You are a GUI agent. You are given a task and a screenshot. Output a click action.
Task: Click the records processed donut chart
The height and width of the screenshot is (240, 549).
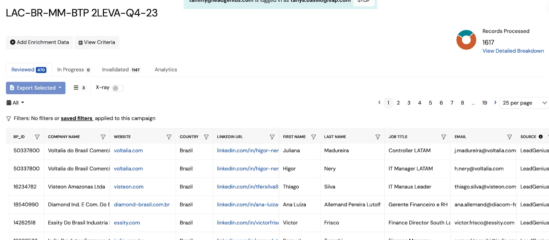coord(466,40)
